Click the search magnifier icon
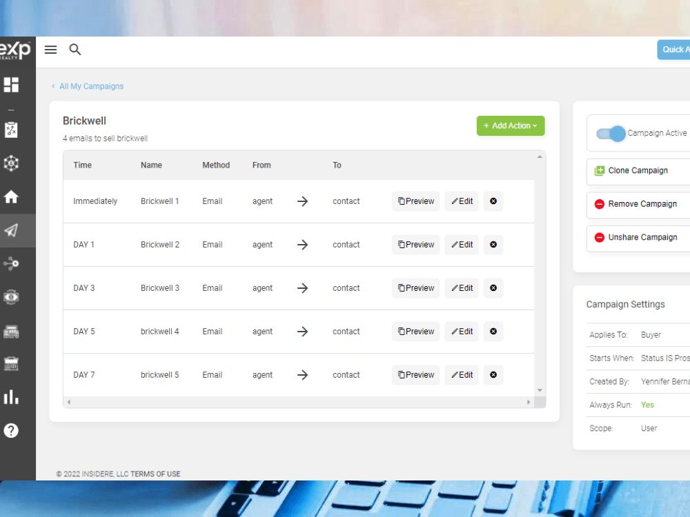Screen dimensions: 690x517 click(x=75, y=50)
